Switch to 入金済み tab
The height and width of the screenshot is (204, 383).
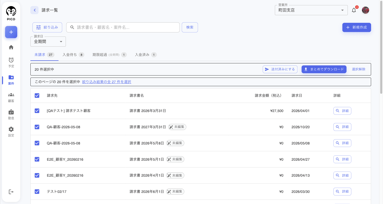point(146,55)
